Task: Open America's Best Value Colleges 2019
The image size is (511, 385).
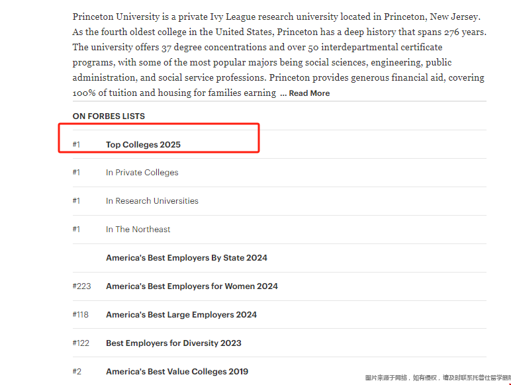Action: [x=177, y=371]
